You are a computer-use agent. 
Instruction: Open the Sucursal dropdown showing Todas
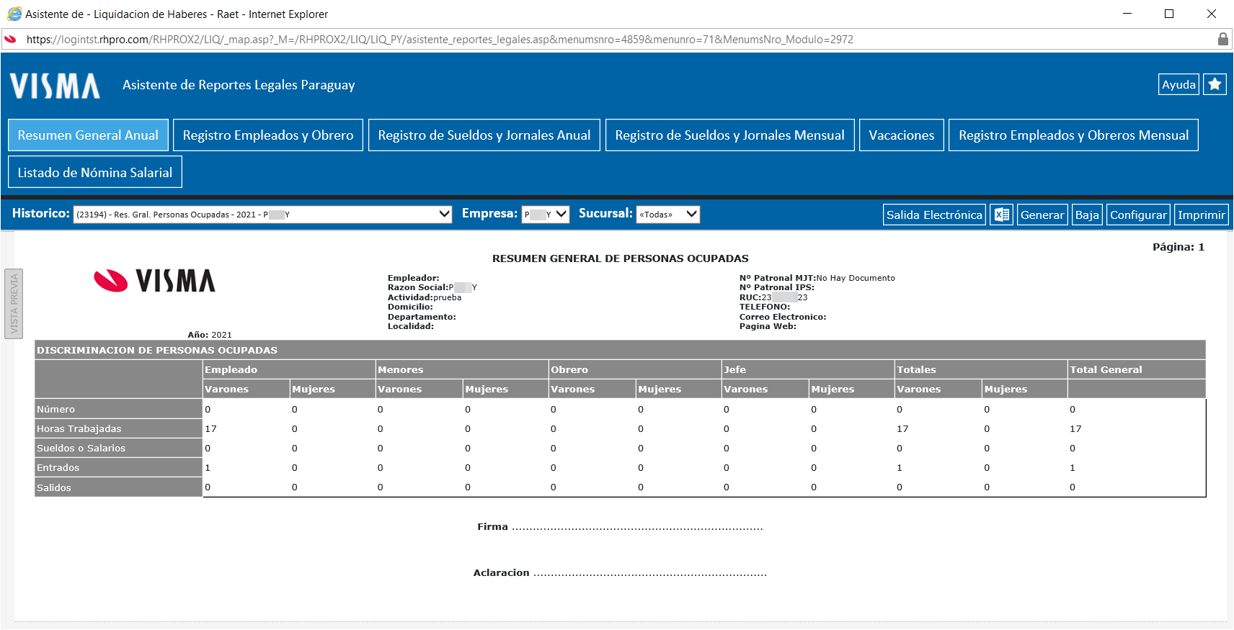(x=667, y=214)
